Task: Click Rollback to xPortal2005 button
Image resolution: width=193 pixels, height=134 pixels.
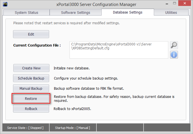Action: tap(31, 109)
